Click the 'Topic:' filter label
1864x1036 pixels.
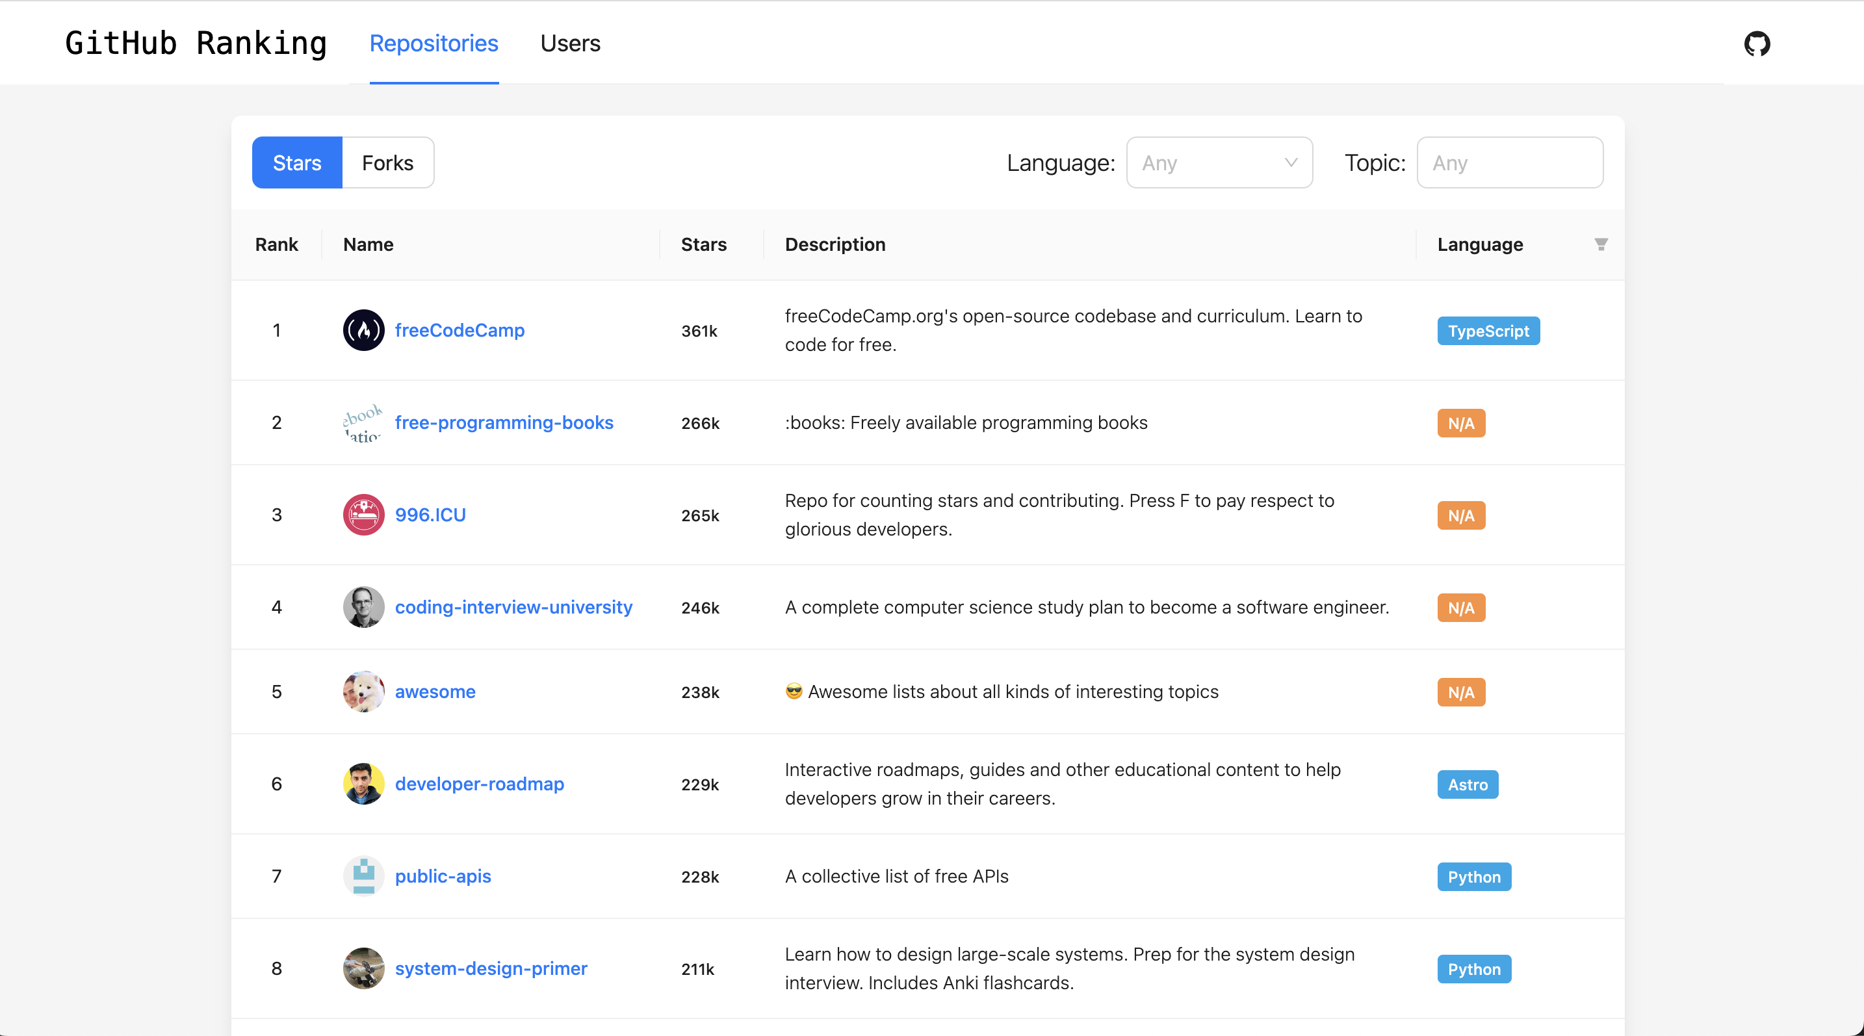click(1375, 162)
